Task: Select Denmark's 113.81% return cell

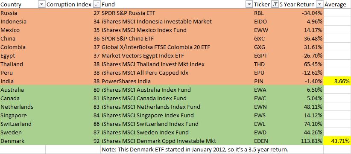Action: [x=301, y=141]
